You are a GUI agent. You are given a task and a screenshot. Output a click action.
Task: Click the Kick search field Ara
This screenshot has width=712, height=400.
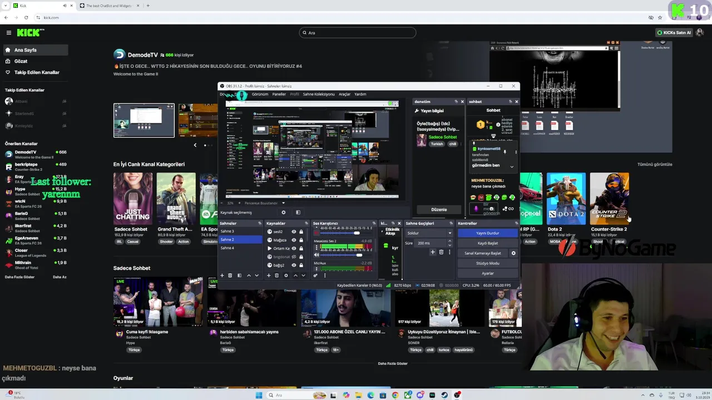click(357, 33)
